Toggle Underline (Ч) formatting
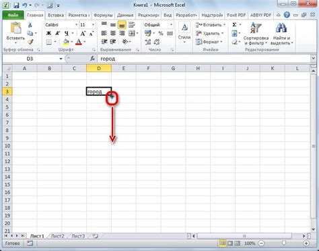 (67, 33)
